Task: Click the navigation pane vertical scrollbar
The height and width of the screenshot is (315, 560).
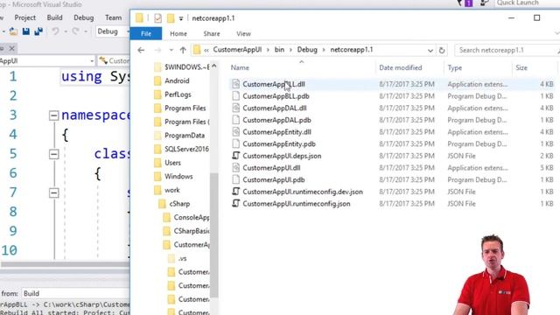Action: point(213,235)
